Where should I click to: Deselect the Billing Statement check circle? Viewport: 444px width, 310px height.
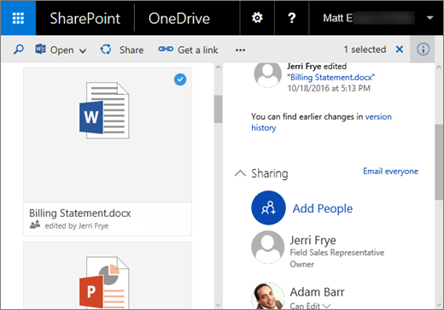tap(180, 79)
